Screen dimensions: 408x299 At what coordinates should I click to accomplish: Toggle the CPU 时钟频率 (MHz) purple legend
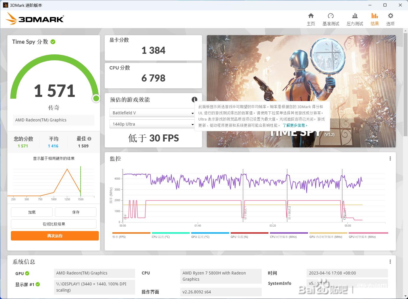[289, 235]
